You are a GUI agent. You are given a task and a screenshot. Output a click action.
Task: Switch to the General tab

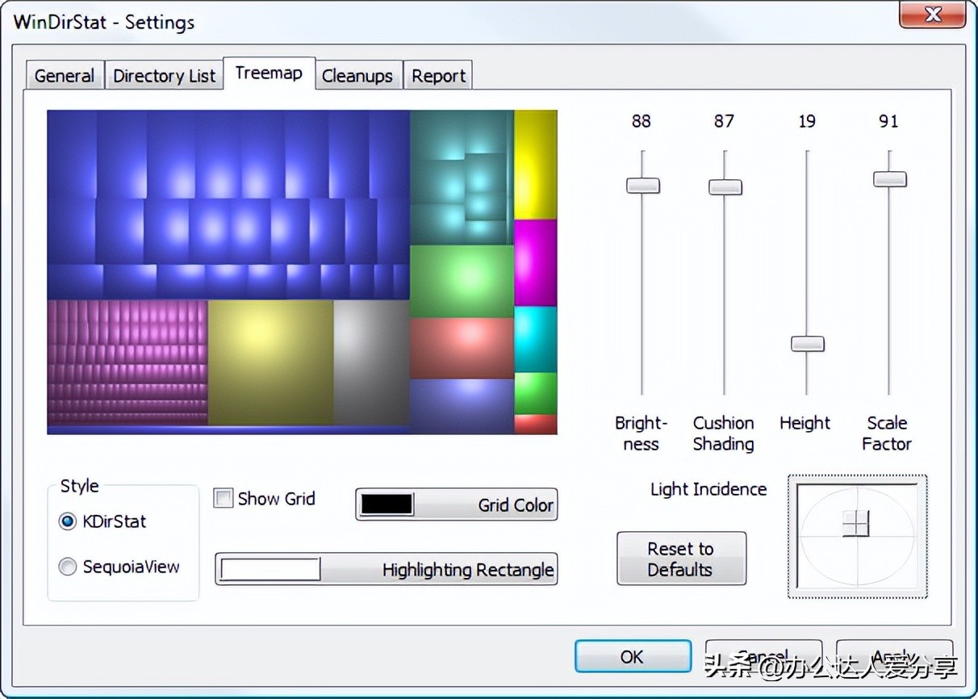(65, 74)
